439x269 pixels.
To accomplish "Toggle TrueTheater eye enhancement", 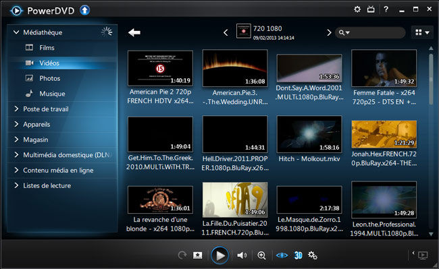I will (282, 256).
